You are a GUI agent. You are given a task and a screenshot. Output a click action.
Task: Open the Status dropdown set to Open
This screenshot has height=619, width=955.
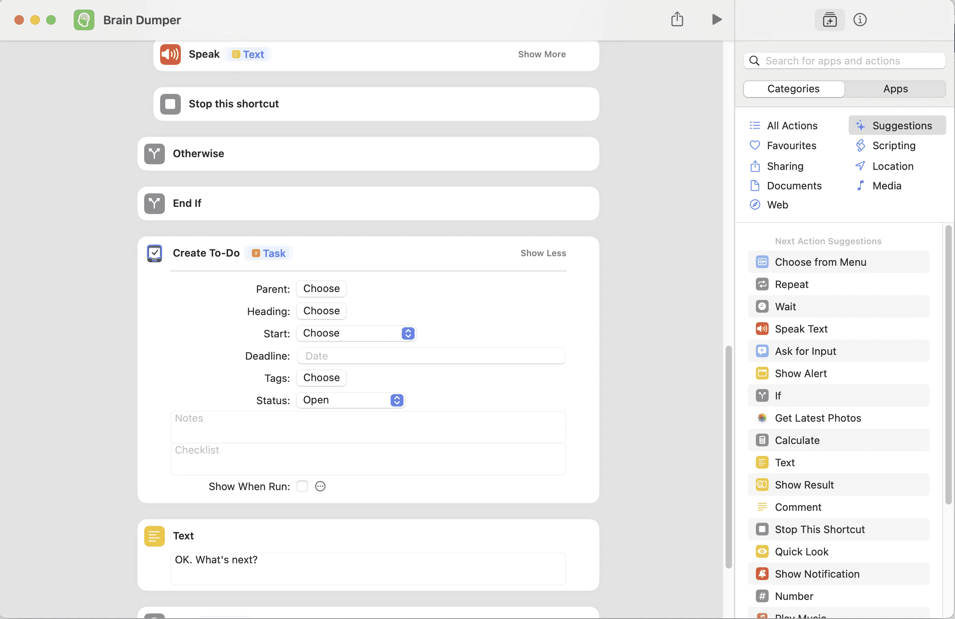(350, 400)
